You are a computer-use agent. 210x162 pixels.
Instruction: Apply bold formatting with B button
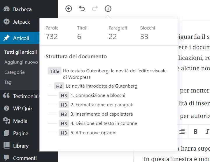coord(195,131)
